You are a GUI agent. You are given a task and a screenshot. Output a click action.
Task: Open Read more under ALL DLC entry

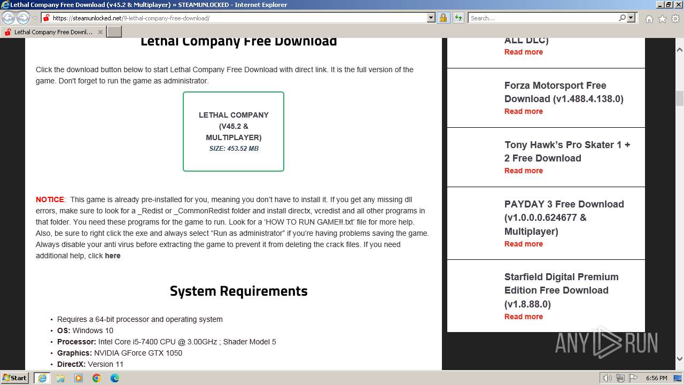524,52
